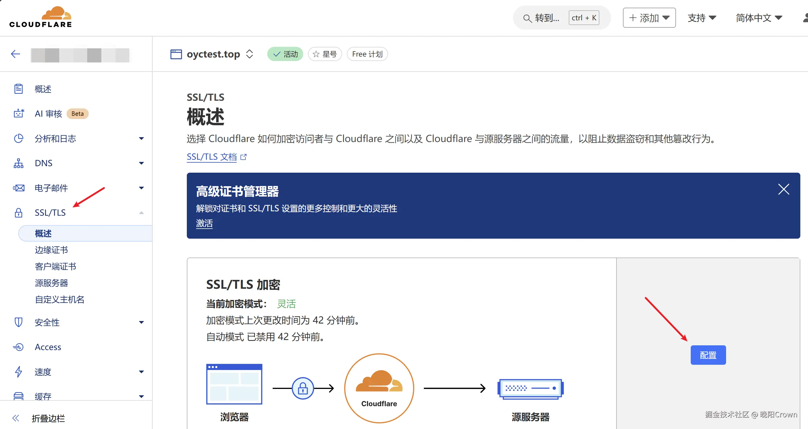808x429 pixels.
Task: Open 客户端证书 in the sidebar
Action: pyautogui.click(x=55, y=267)
